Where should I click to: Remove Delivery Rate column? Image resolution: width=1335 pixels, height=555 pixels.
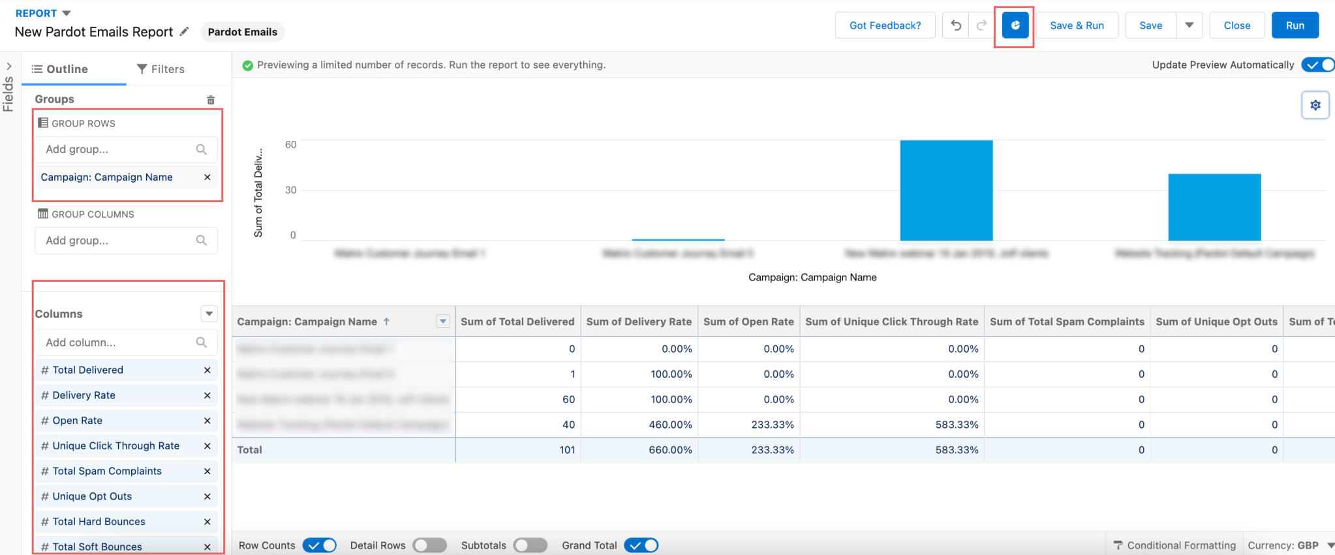tap(207, 395)
